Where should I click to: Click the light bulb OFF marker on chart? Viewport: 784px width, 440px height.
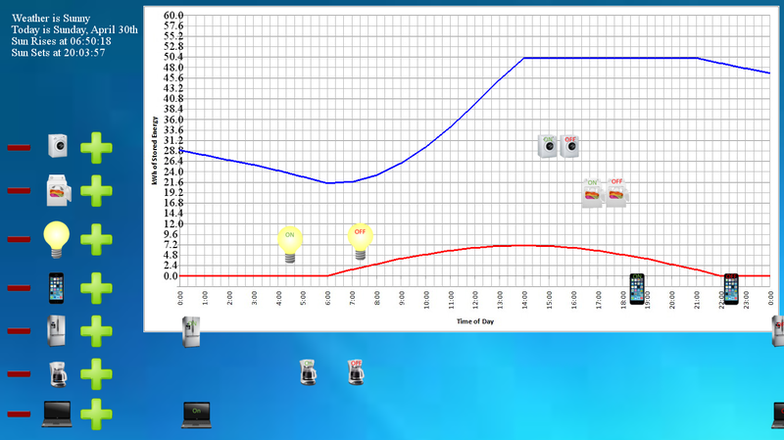tap(360, 242)
